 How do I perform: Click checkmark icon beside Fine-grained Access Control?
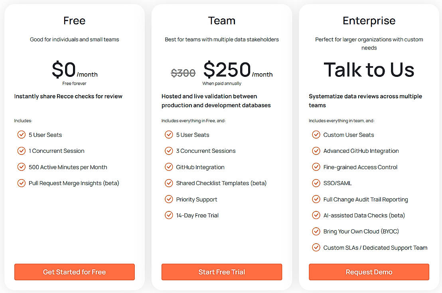(x=316, y=167)
